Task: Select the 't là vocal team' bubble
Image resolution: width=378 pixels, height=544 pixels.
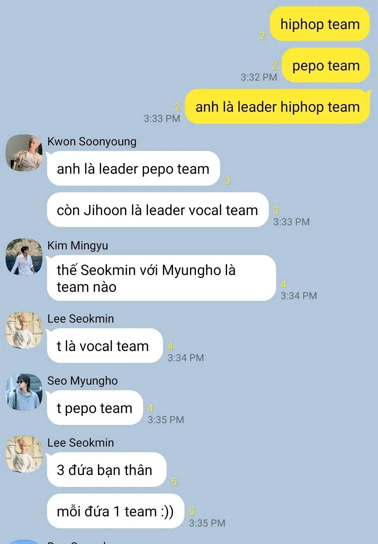Action: click(105, 346)
